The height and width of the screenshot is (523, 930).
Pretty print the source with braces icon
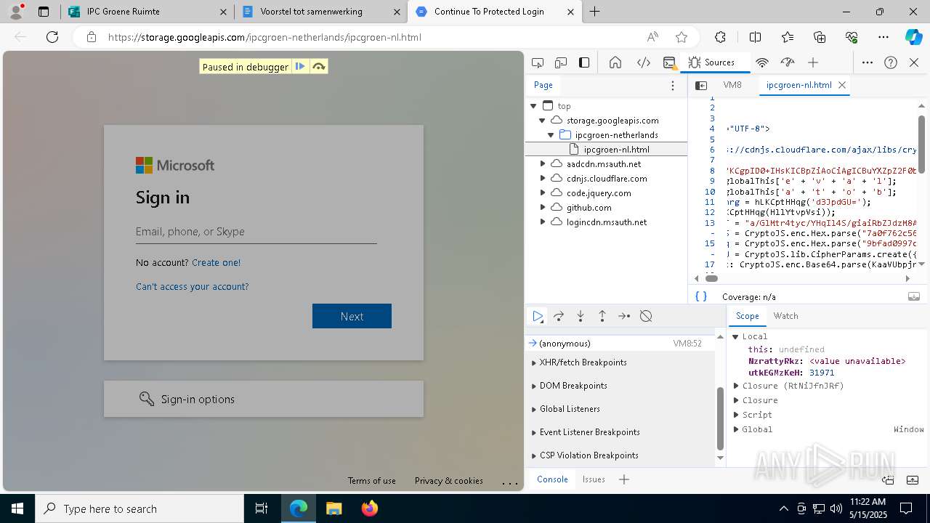(701, 296)
